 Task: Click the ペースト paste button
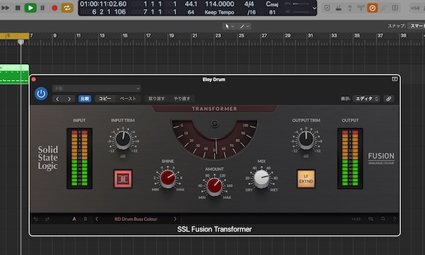[x=128, y=98]
